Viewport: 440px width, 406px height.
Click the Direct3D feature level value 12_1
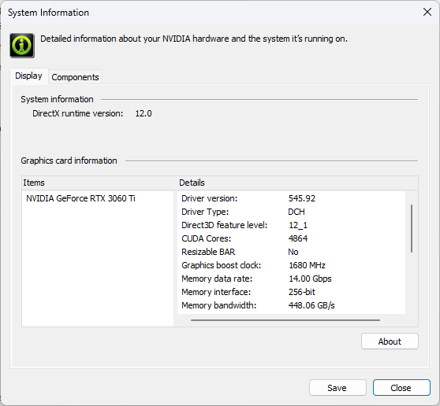298,225
